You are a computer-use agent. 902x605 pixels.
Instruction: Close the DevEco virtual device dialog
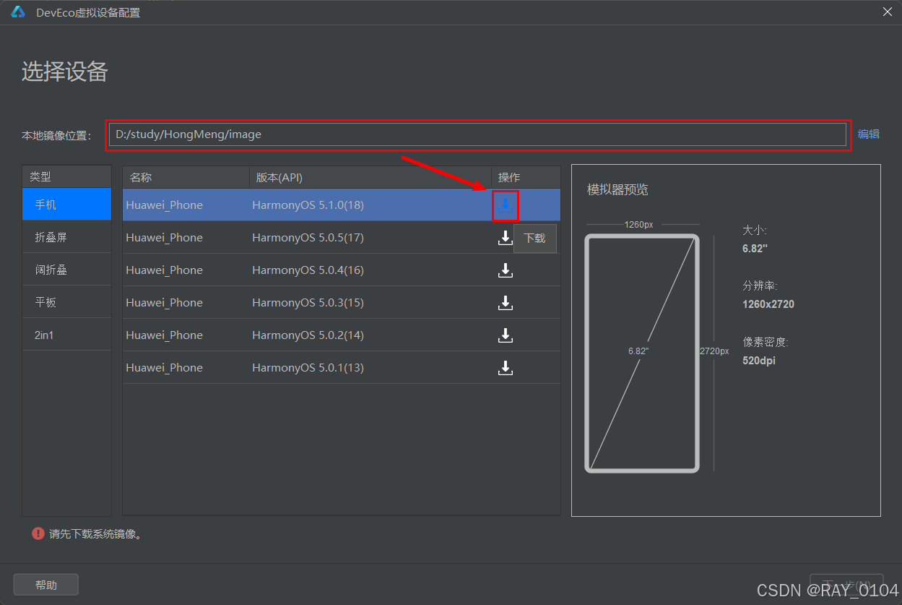(888, 12)
